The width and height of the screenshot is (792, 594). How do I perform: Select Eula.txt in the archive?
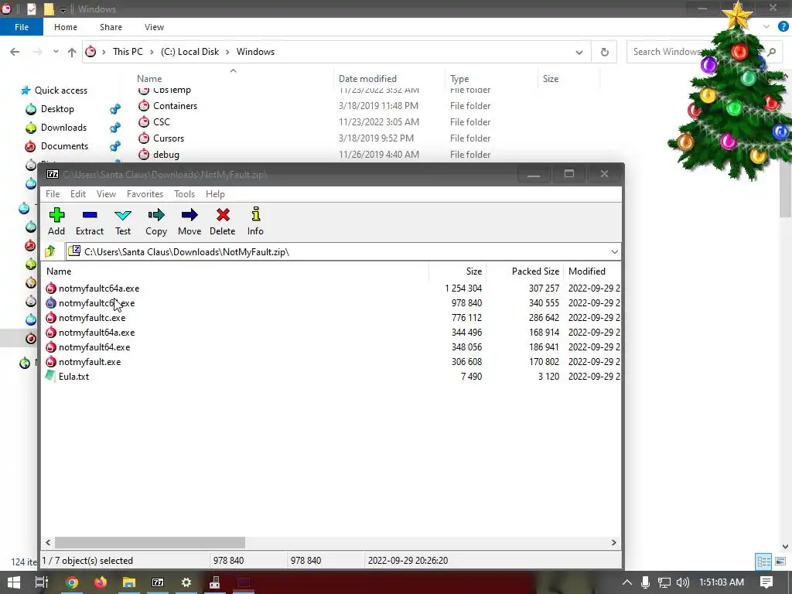point(73,377)
